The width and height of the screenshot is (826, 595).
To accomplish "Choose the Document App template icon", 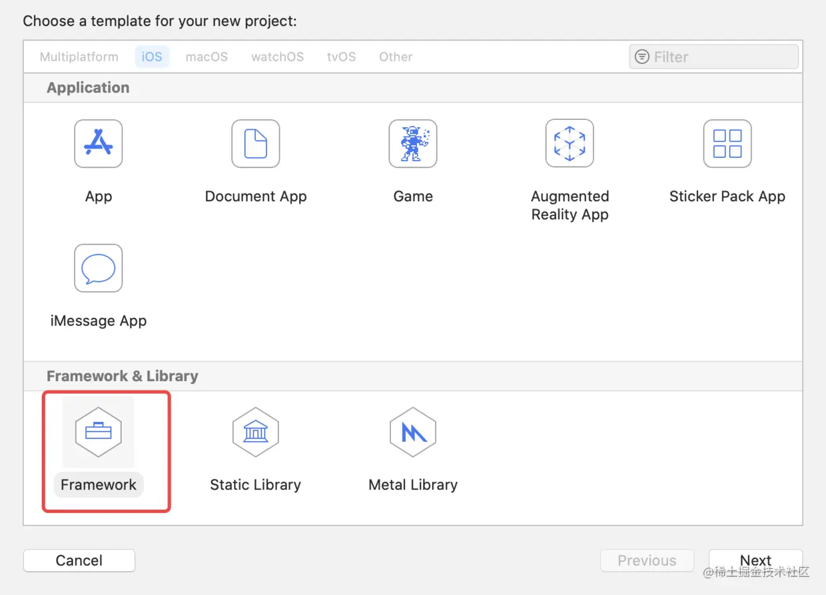I will pyautogui.click(x=256, y=143).
